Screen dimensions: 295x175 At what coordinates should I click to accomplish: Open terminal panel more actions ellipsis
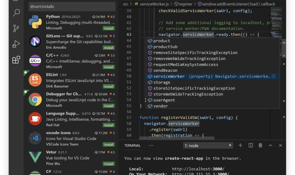click(151, 145)
